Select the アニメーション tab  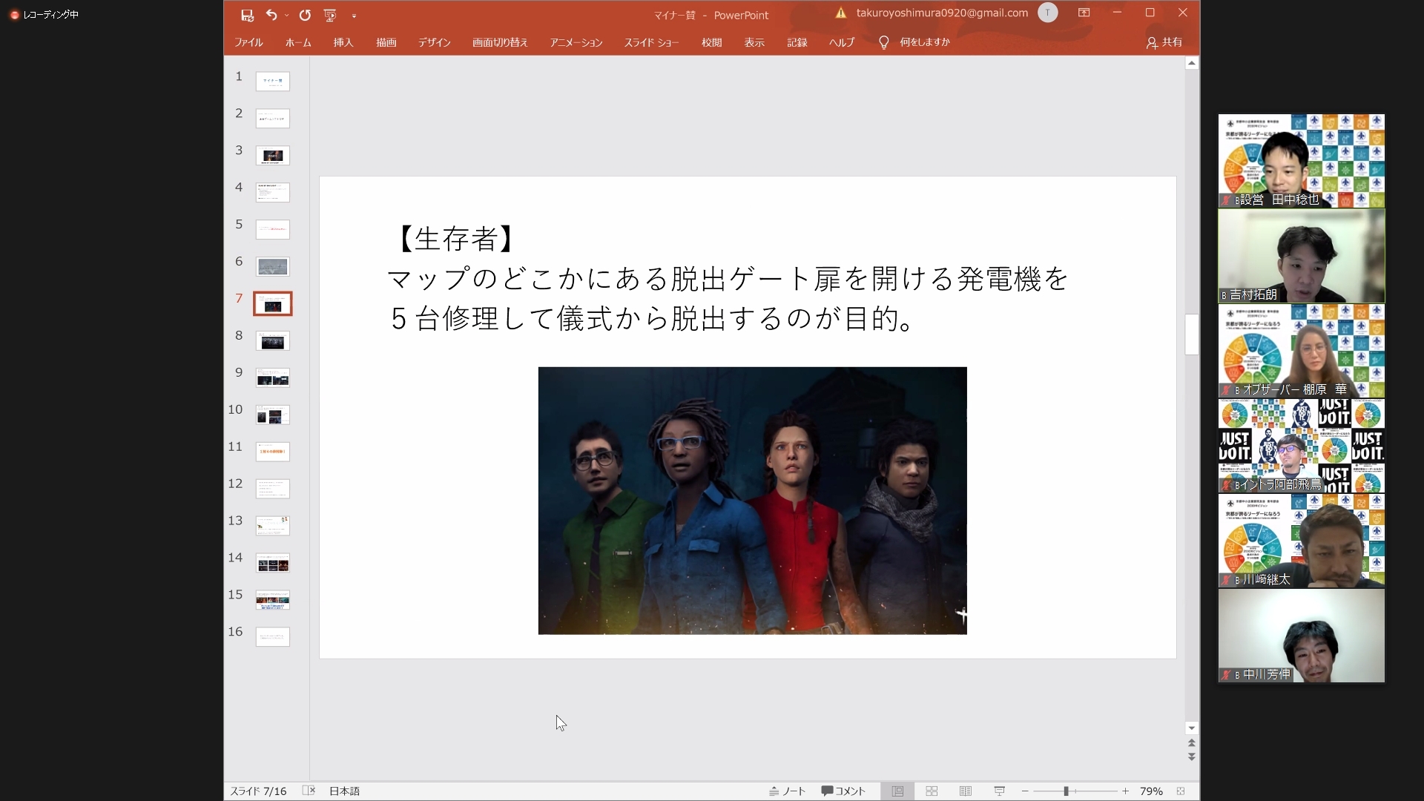click(x=576, y=42)
